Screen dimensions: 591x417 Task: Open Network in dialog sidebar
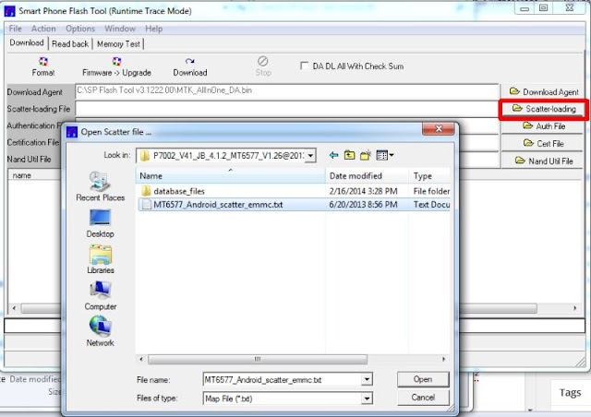click(101, 330)
